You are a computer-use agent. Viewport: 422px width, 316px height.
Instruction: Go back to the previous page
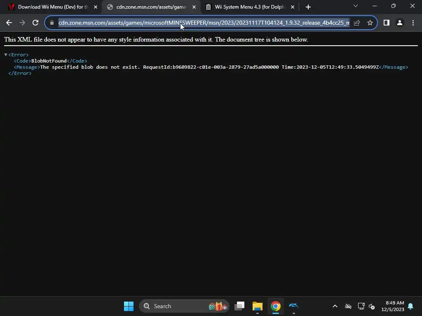coord(9,23)
